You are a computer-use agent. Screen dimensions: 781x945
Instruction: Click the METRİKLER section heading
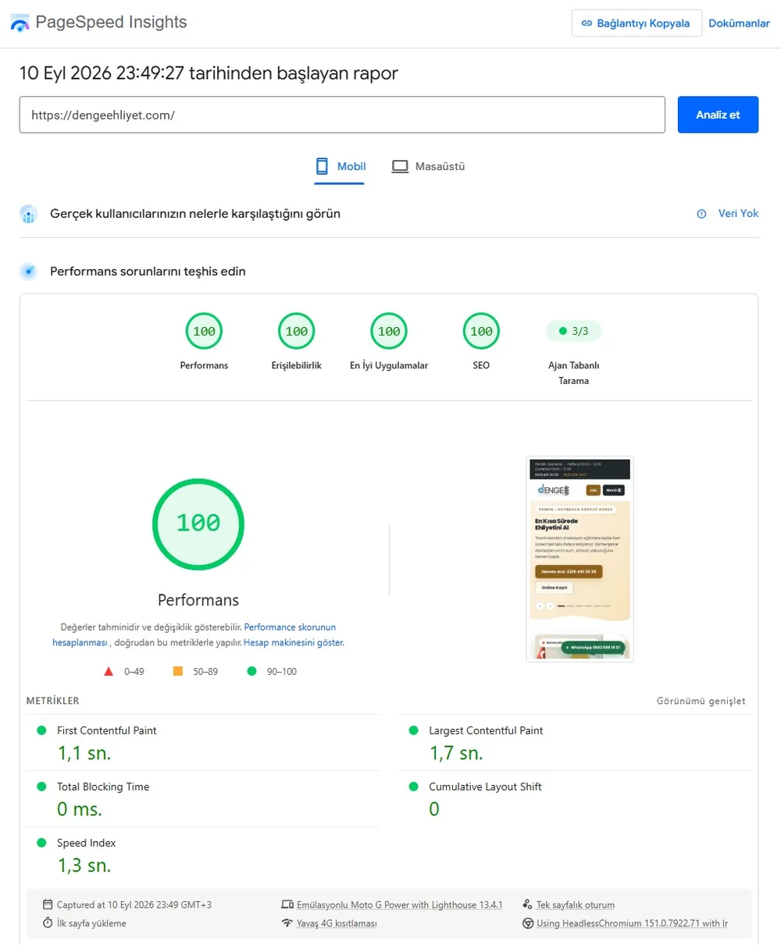click(53, 701)
